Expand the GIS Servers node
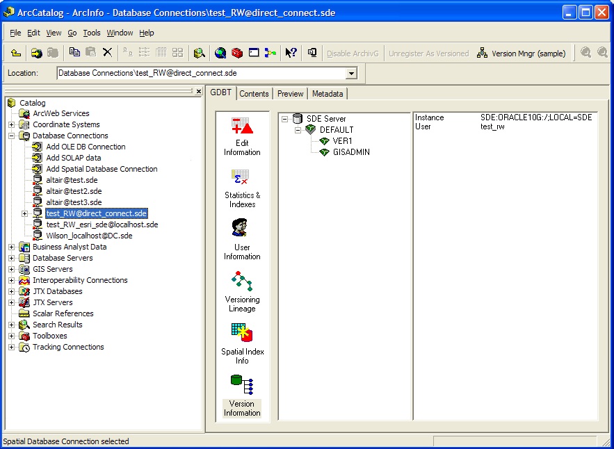The height and width of the screenshot is (449, 614). click(11, 269)
